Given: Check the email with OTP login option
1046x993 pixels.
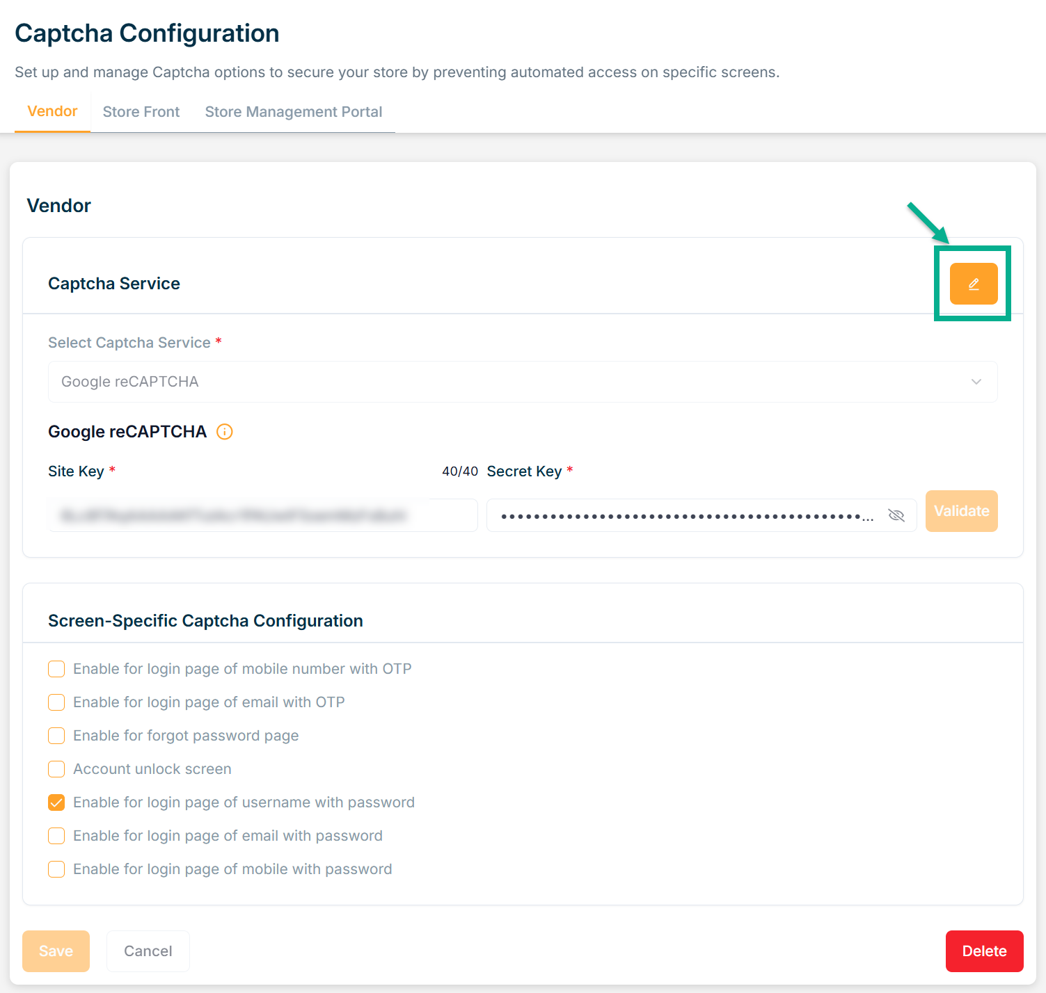Looking at the screenshot, I should tap(56, 702).
